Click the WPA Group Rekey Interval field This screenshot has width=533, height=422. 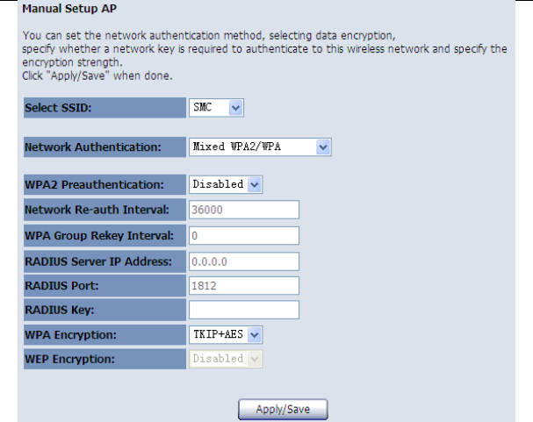[244, 235]
